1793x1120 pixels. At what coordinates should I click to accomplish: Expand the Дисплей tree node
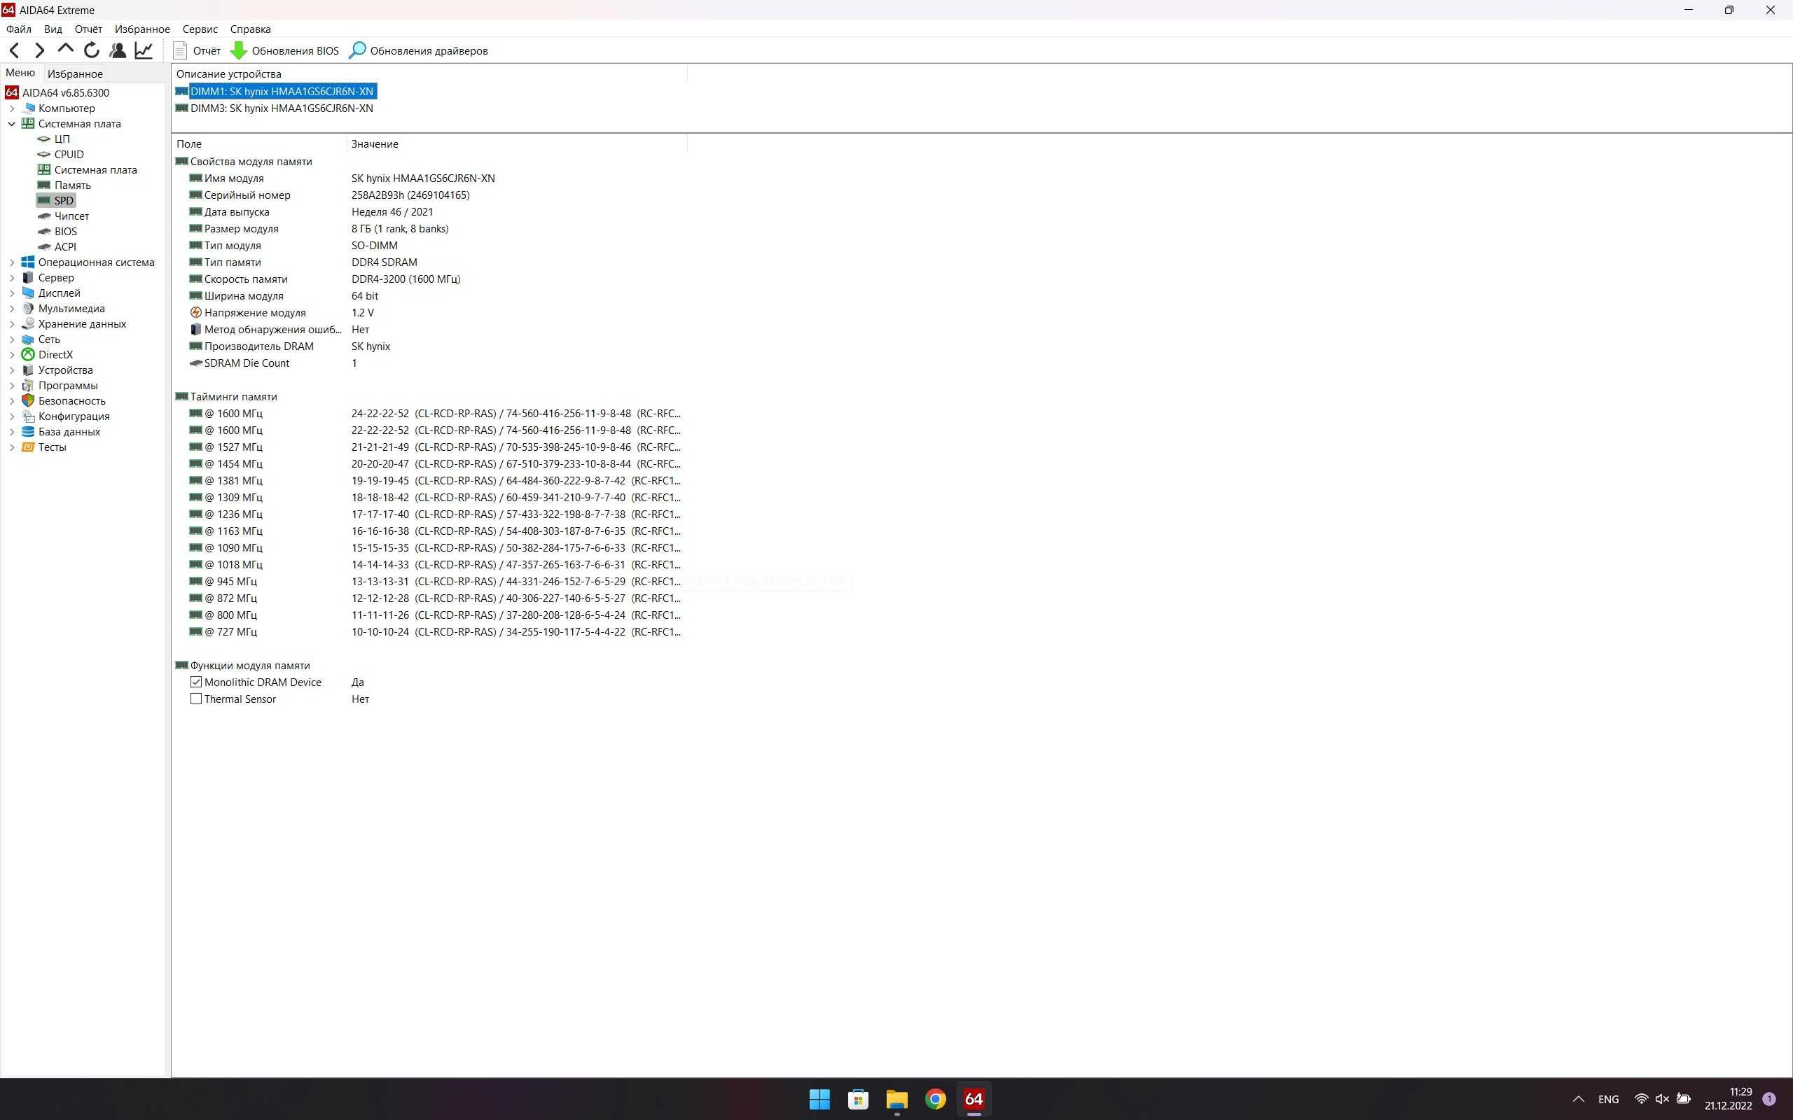tap(12, 293)
